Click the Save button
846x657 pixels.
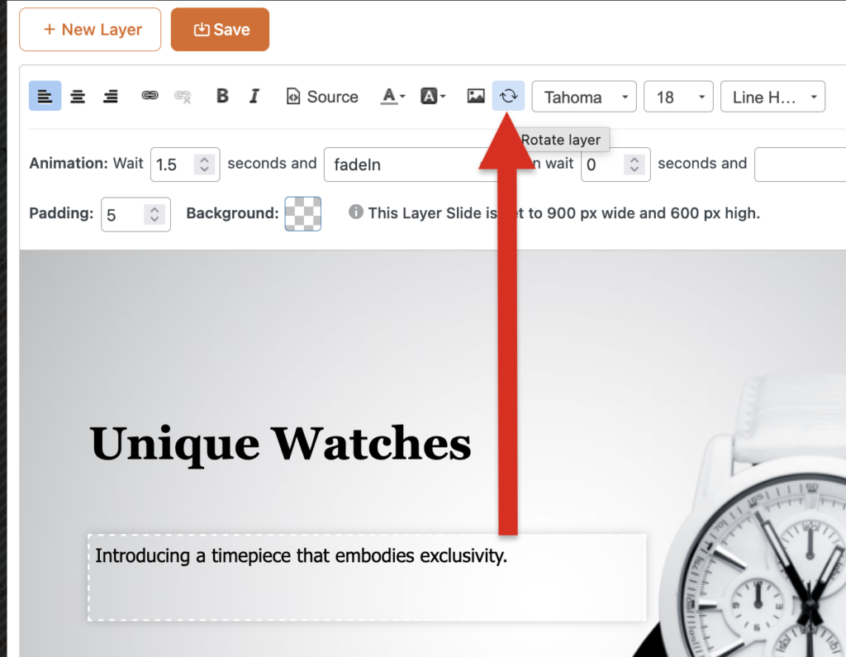tap(220, 29)
